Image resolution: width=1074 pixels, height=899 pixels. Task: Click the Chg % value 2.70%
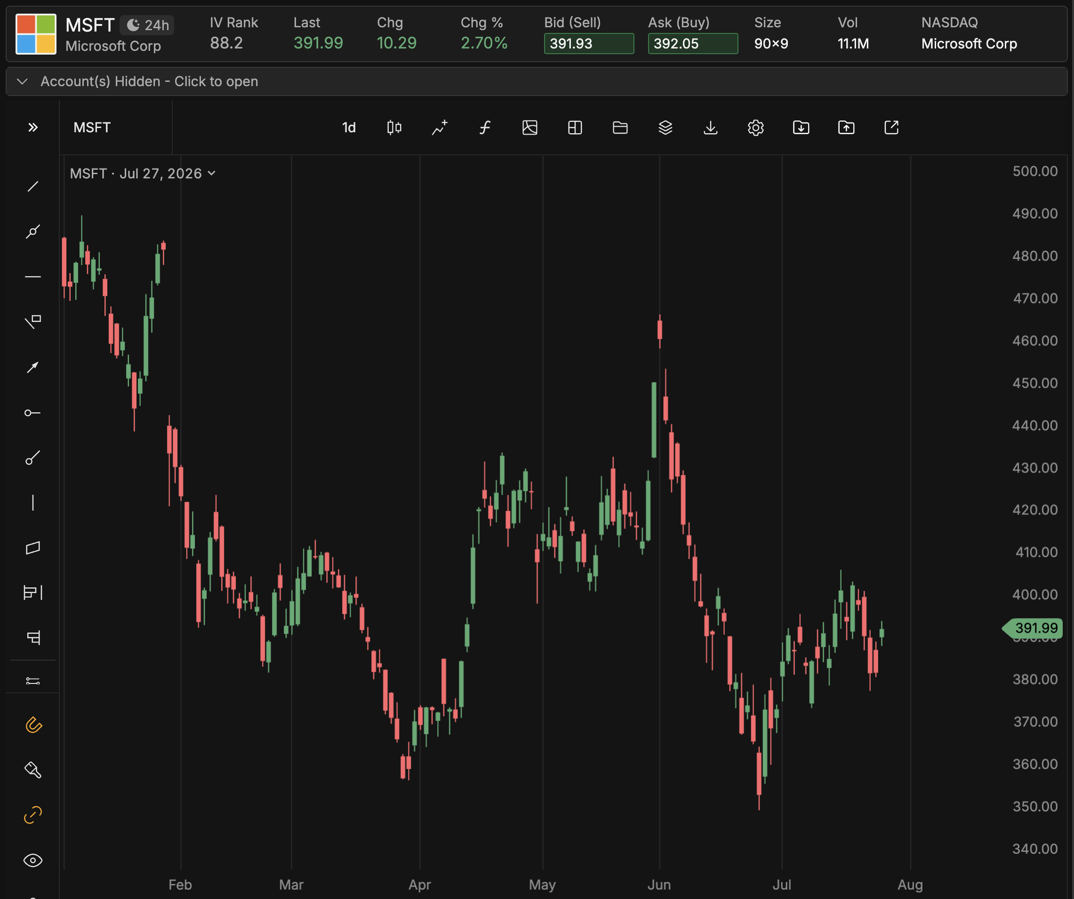(x=484, y=43)
